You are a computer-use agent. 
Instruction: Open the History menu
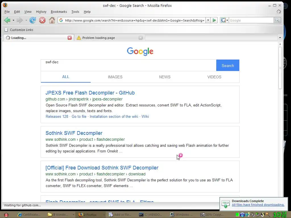coord(41,12)
